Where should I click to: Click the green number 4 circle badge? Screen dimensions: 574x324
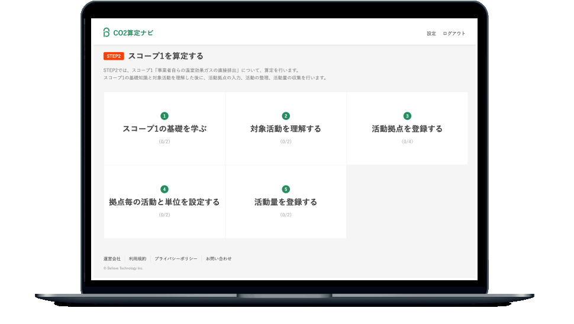[x=165, y=189]
